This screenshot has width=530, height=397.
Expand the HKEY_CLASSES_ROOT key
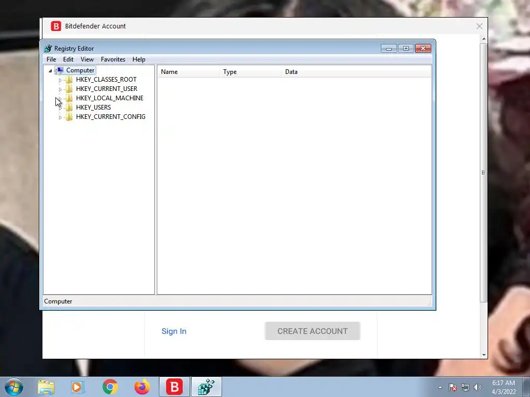60,80
